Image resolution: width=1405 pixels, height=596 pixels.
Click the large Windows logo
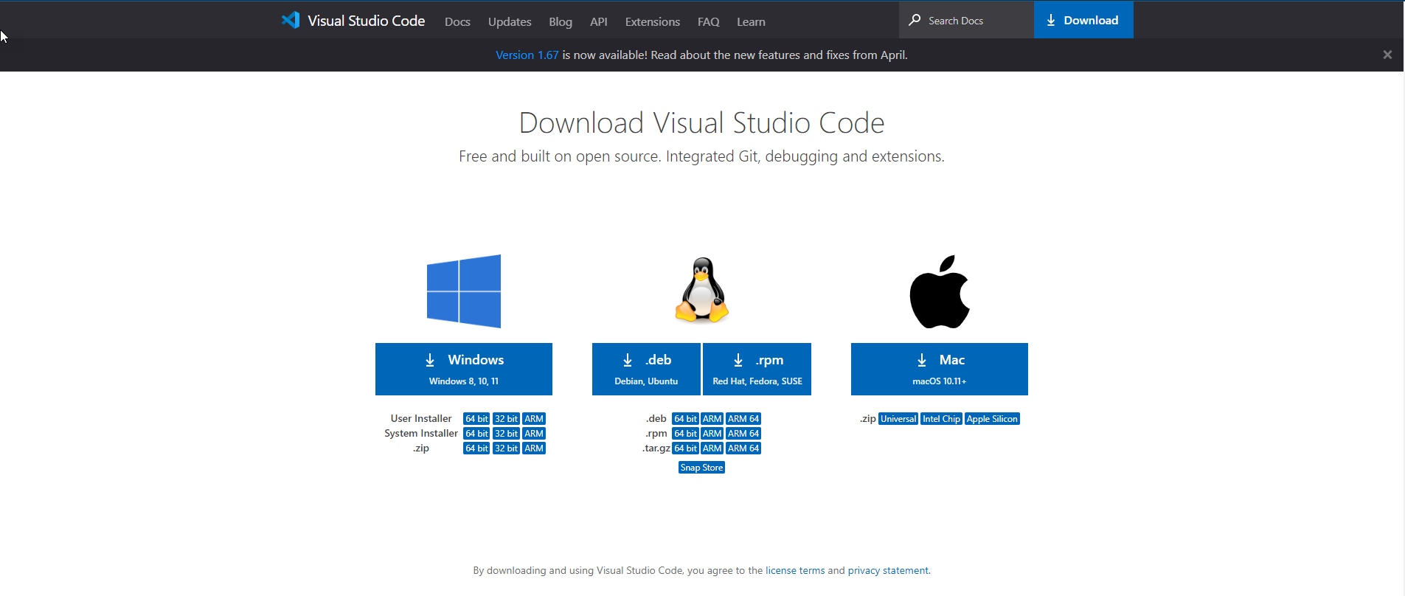[464, 291]
